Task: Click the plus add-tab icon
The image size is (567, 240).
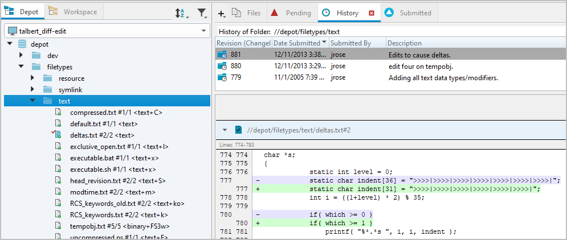Action: (222, 13)
